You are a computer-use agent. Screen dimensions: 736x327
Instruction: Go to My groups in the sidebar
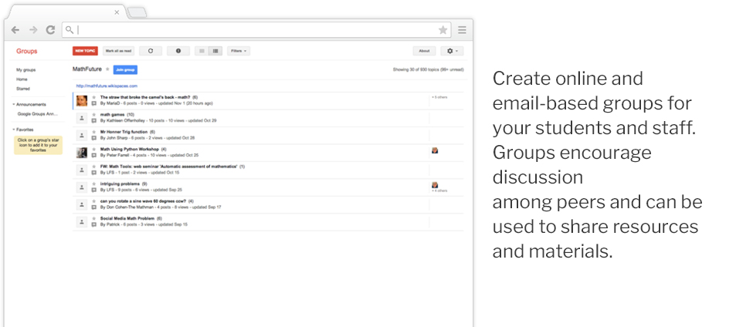click(x=25, y=70)
